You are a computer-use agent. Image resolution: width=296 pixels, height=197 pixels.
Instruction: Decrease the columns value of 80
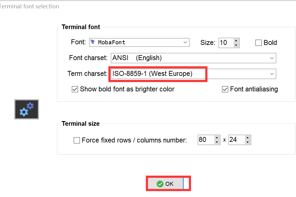tap(217, 142)
